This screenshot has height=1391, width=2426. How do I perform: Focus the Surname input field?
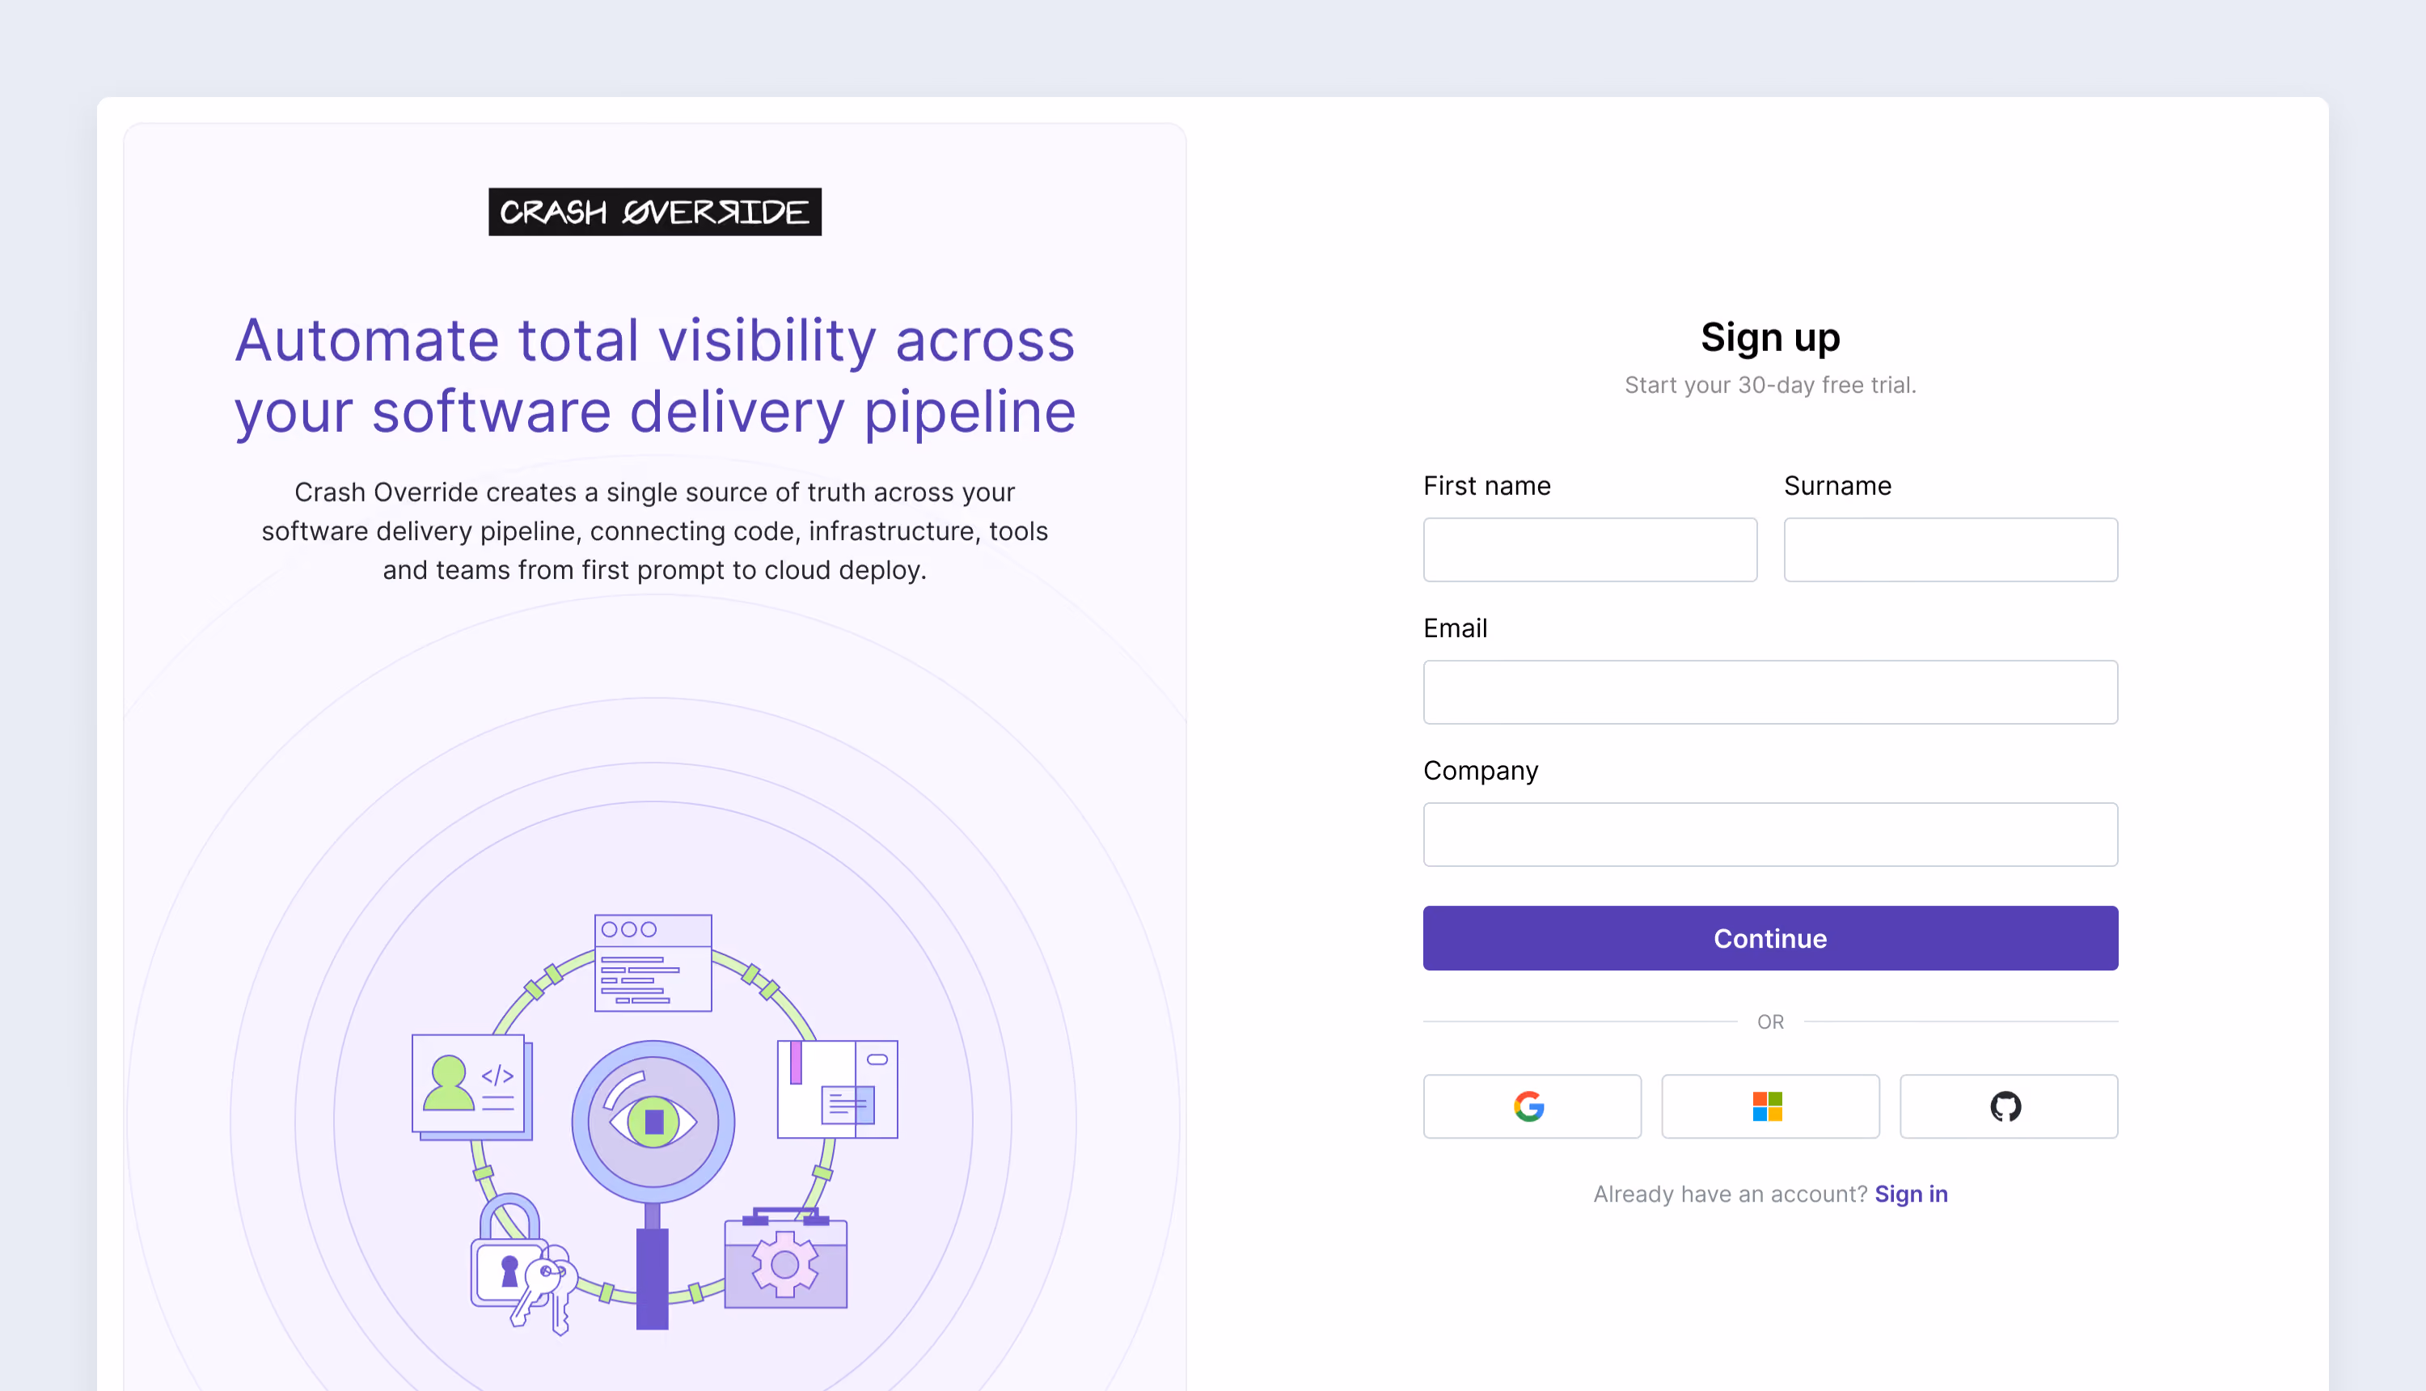1951,549
